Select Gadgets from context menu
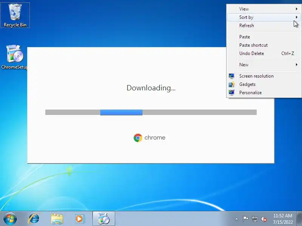 (264, 84)
